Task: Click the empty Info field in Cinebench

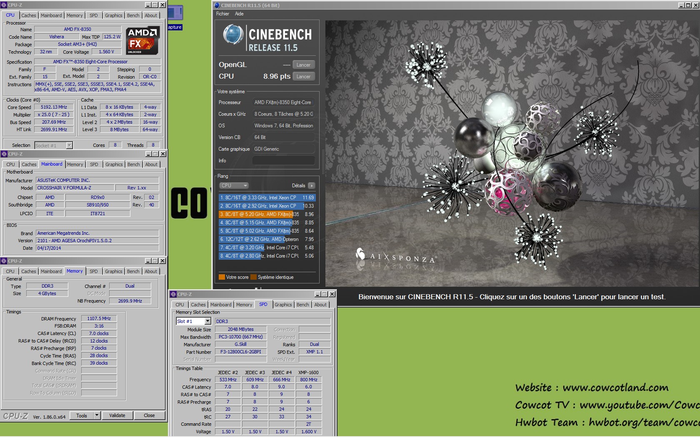Action: pos(283,161)
